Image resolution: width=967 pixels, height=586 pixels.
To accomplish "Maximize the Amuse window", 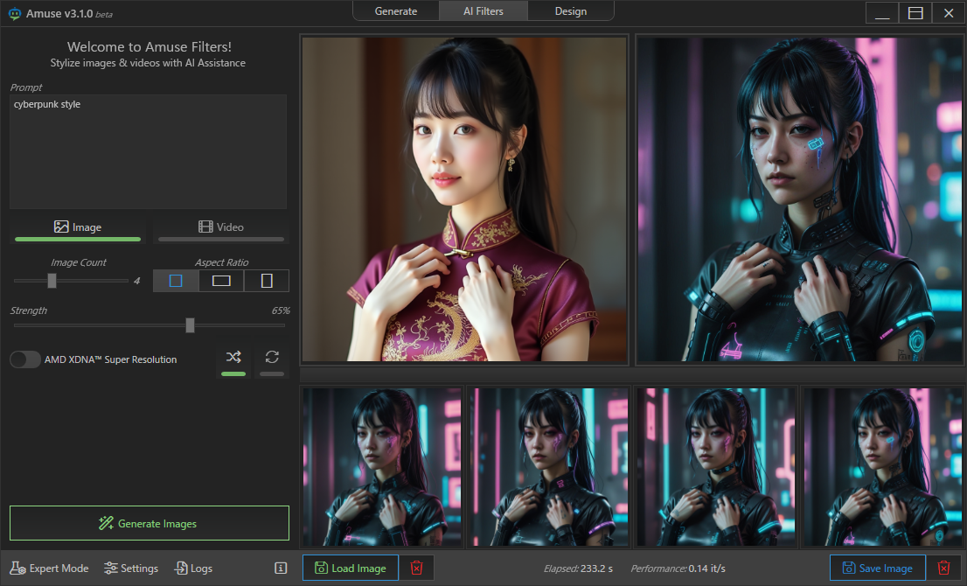I will click(915, 13).
